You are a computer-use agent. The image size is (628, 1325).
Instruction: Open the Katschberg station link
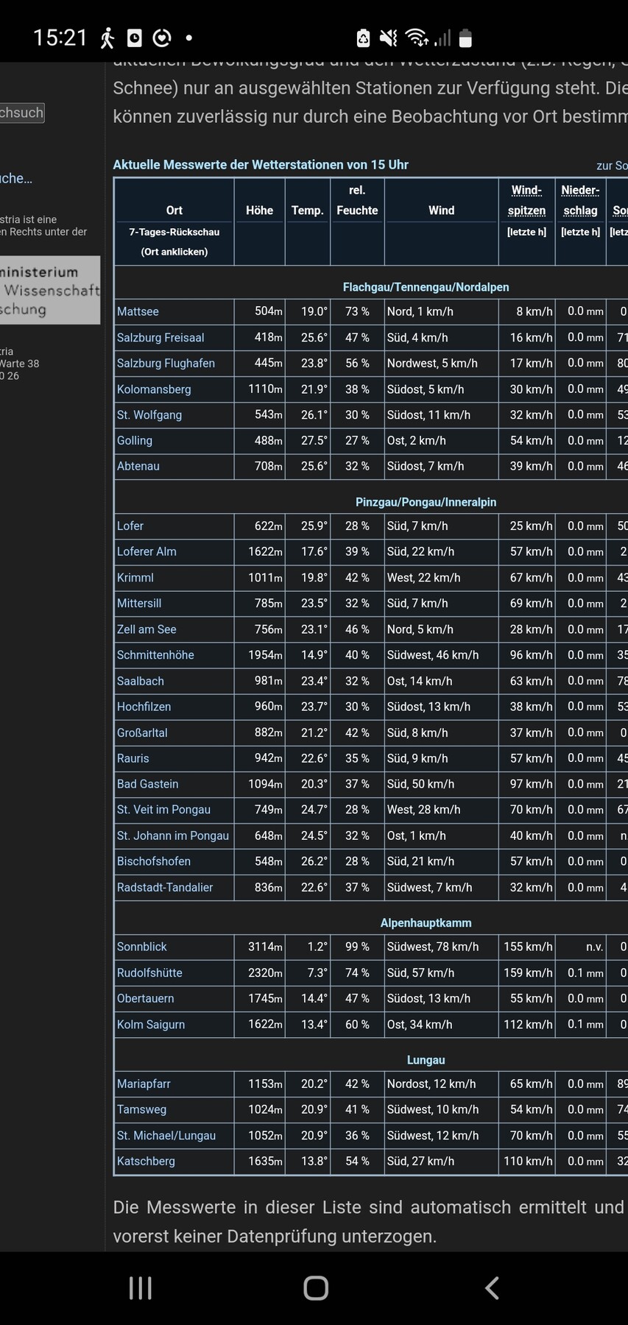click(x=146, y=1161)
